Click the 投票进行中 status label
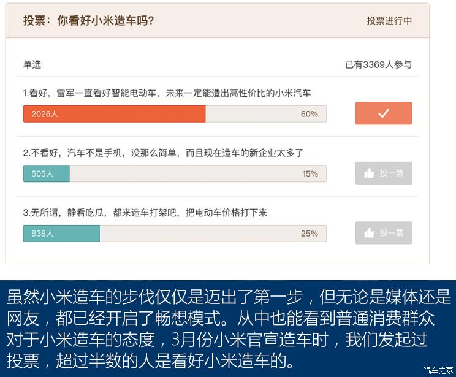 pos(389,21)
